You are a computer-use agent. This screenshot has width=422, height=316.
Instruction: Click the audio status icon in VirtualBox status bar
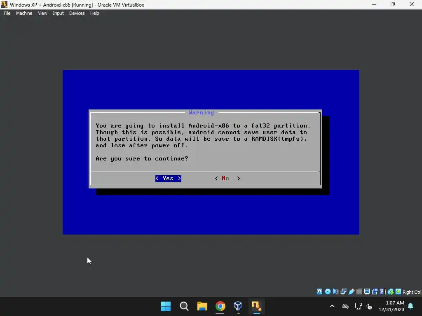coord(335,292)
